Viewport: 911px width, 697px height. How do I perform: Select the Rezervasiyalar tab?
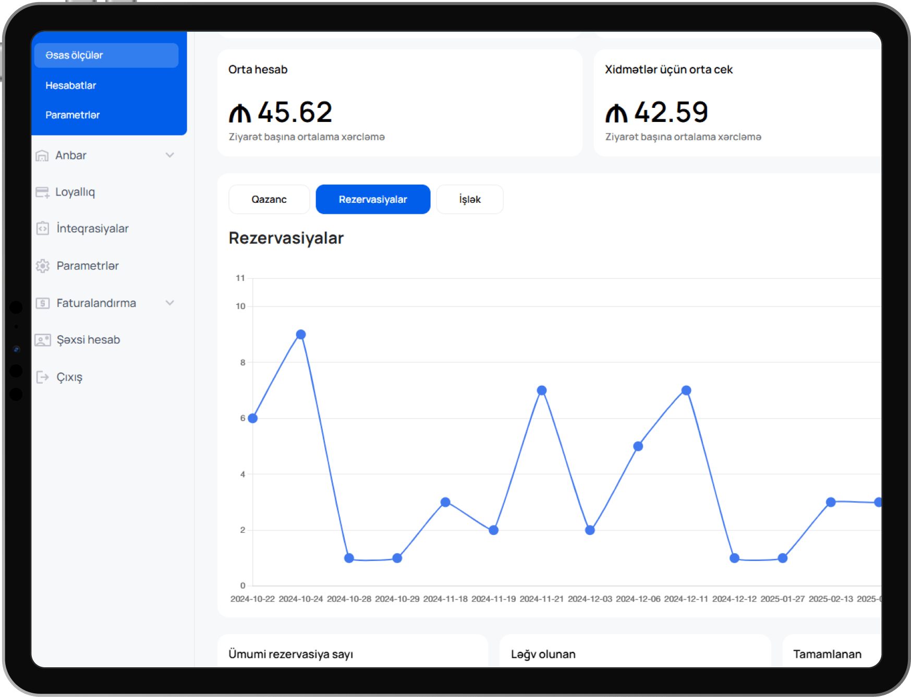[x=373, y=199]
